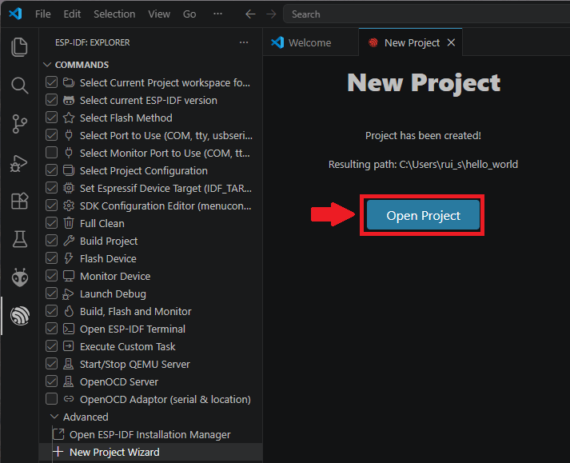Click the star icon for Select Flash Method
The image size is (570, 463).
[69, 118]
